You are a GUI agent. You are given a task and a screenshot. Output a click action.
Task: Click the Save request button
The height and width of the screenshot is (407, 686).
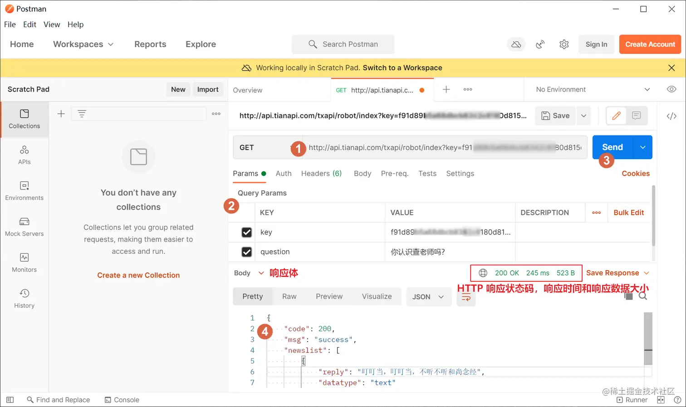click(556, 116)
